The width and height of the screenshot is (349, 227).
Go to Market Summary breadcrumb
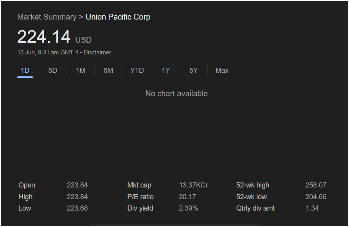(47, 17)
